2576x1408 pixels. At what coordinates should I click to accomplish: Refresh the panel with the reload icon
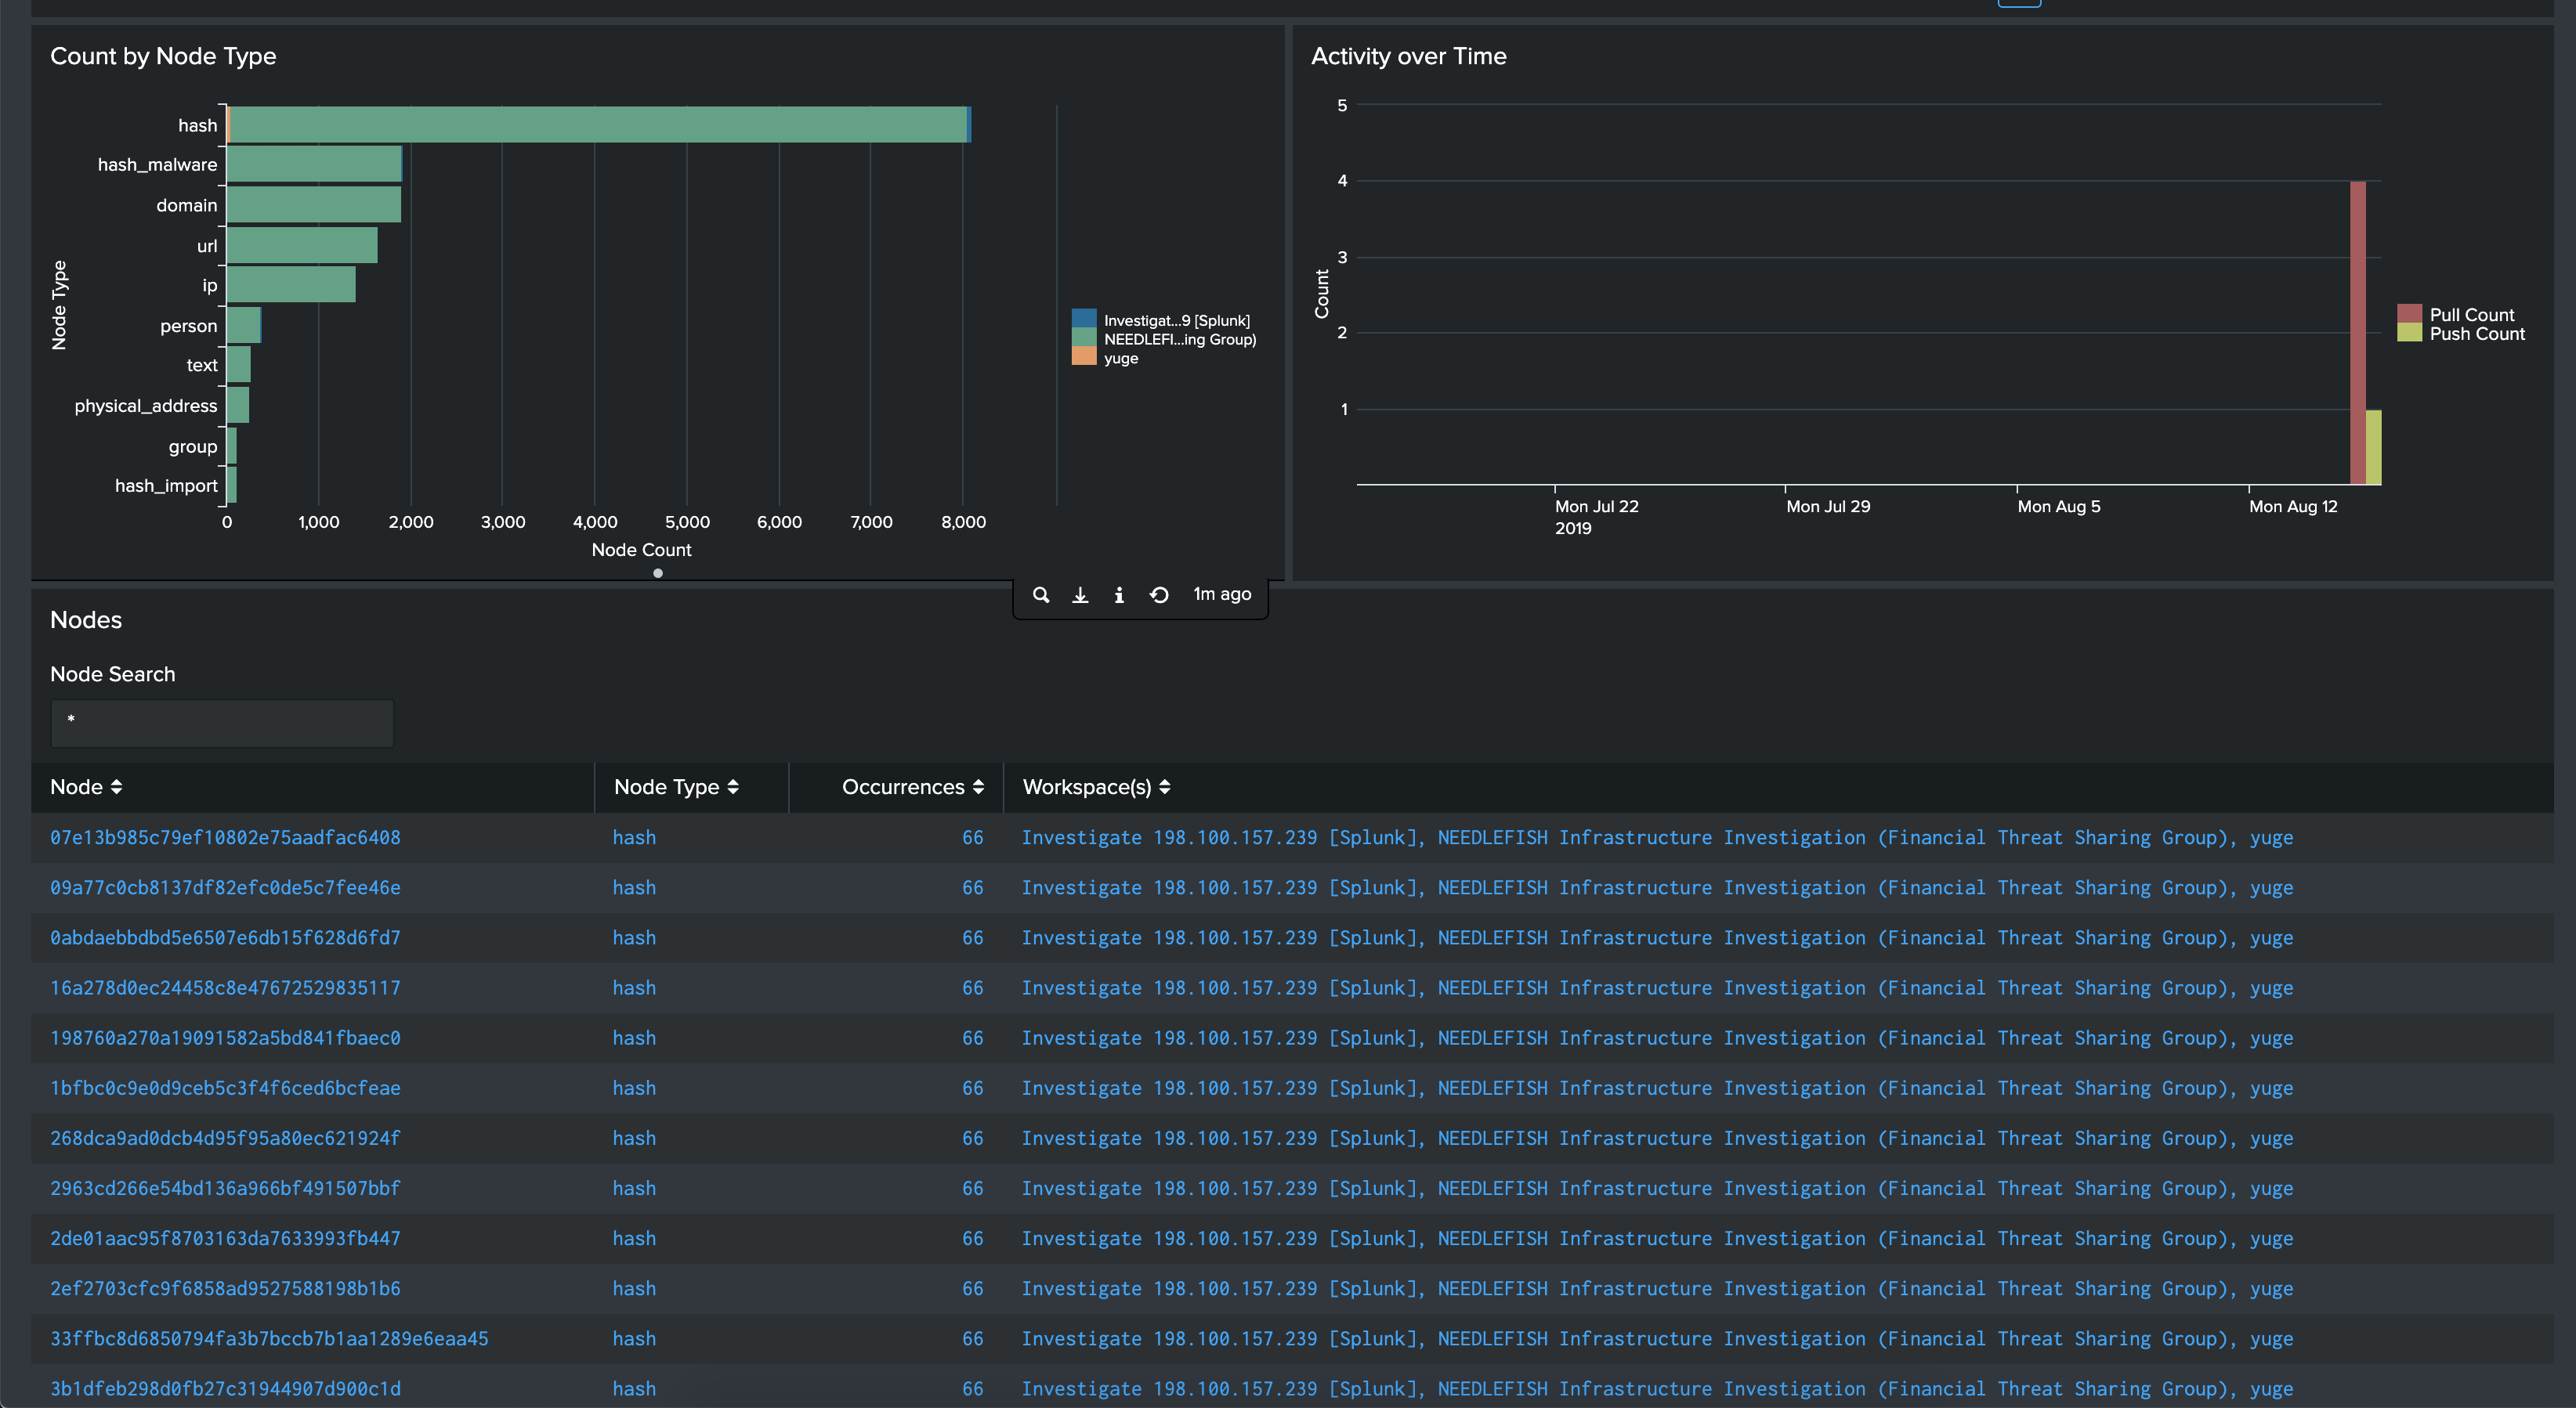click(x=1159, y=594)
